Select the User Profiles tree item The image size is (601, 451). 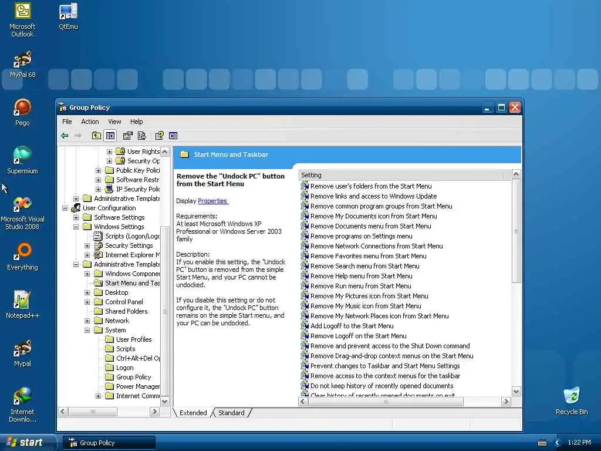click(134, 340)
